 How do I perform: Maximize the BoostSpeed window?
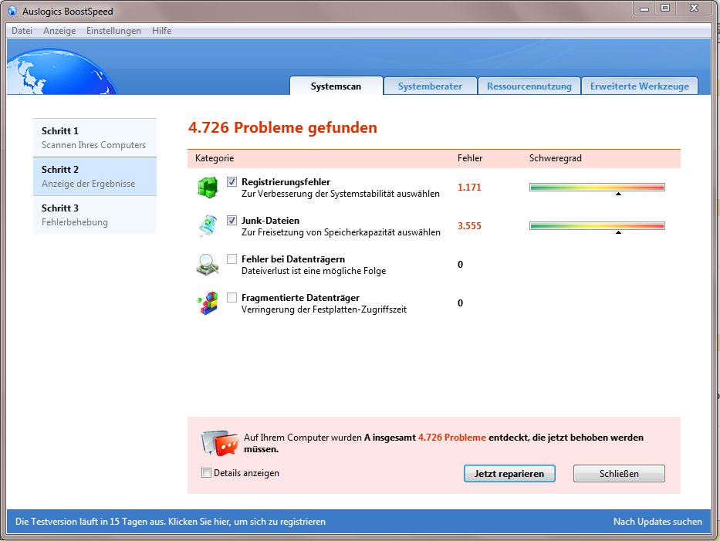pos(665,8)
